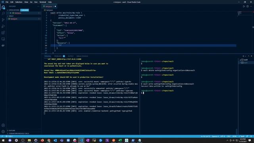254x143 pixels.
Task: Open errors and warnings count in the status bar
Action: (9, 136)
